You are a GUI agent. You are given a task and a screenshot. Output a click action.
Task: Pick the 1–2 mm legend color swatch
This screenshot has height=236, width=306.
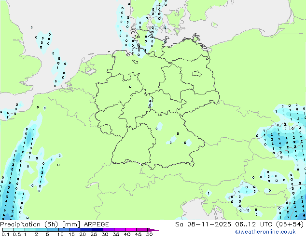pyautogui.click(x=30, y=230)
